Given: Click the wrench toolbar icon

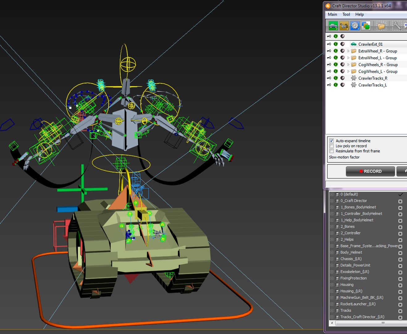Looking at the screenshot, I should tap(397, 25).
